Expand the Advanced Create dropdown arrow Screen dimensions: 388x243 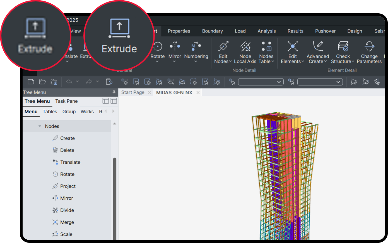pyautogui.click(x=325, y=62)
